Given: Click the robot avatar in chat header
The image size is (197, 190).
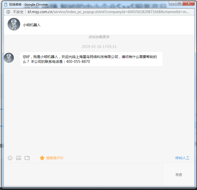Looking at the screenshot, I should [14, 24].
